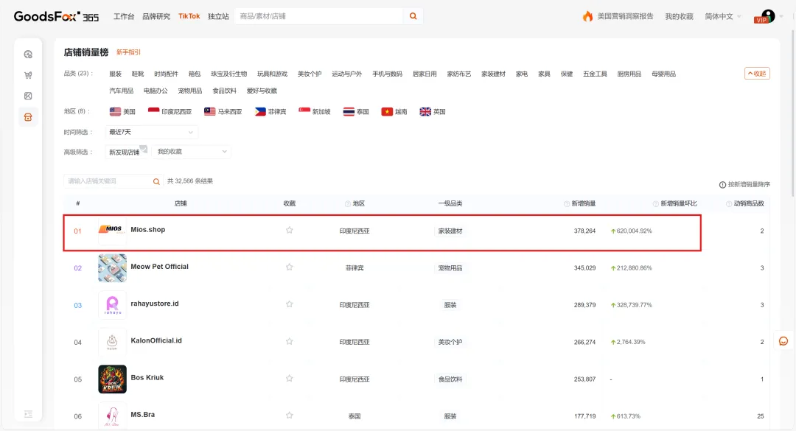Expand sidebar via bottom collapse icon
The image size is (796, 431).
point(28,414)
